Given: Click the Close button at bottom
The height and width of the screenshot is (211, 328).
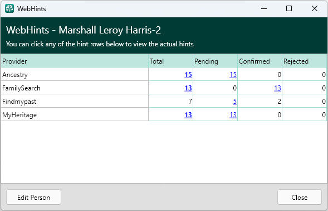Looking at the screenshot, I should [x=300, y=197].
